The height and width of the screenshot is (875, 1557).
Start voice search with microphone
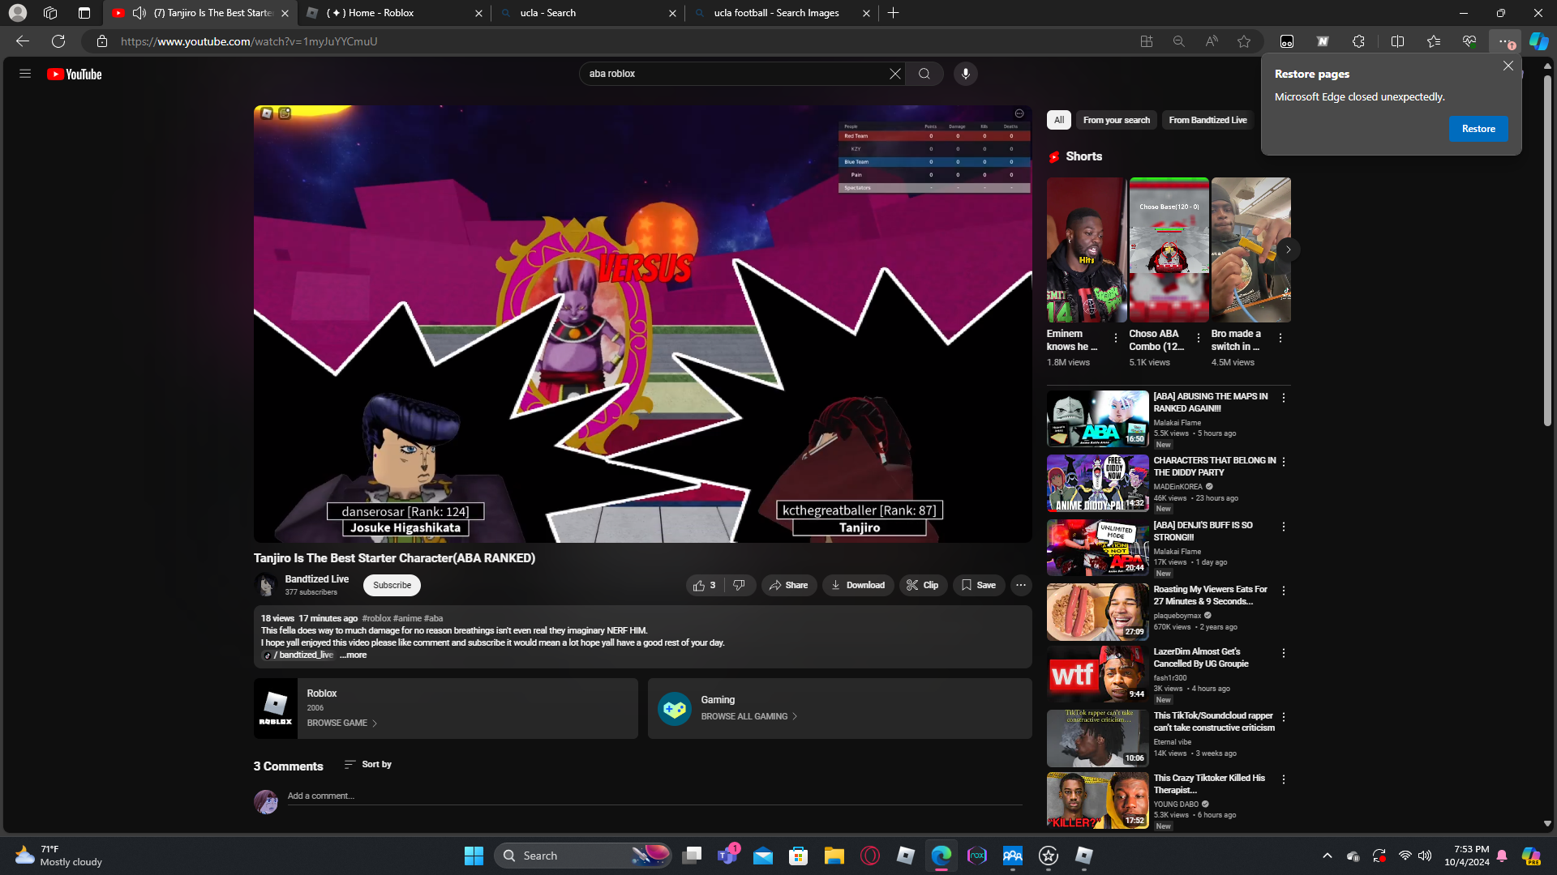click(965, 74)
